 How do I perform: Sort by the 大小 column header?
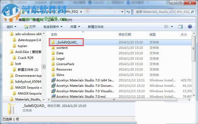click(183, 34)
